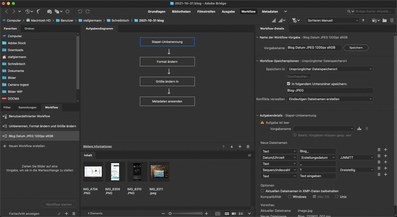Rotate image counterclockwise using the toolbar
This screenshot has width=397, height=217.
pyautogui.click(x=80, y=12)
